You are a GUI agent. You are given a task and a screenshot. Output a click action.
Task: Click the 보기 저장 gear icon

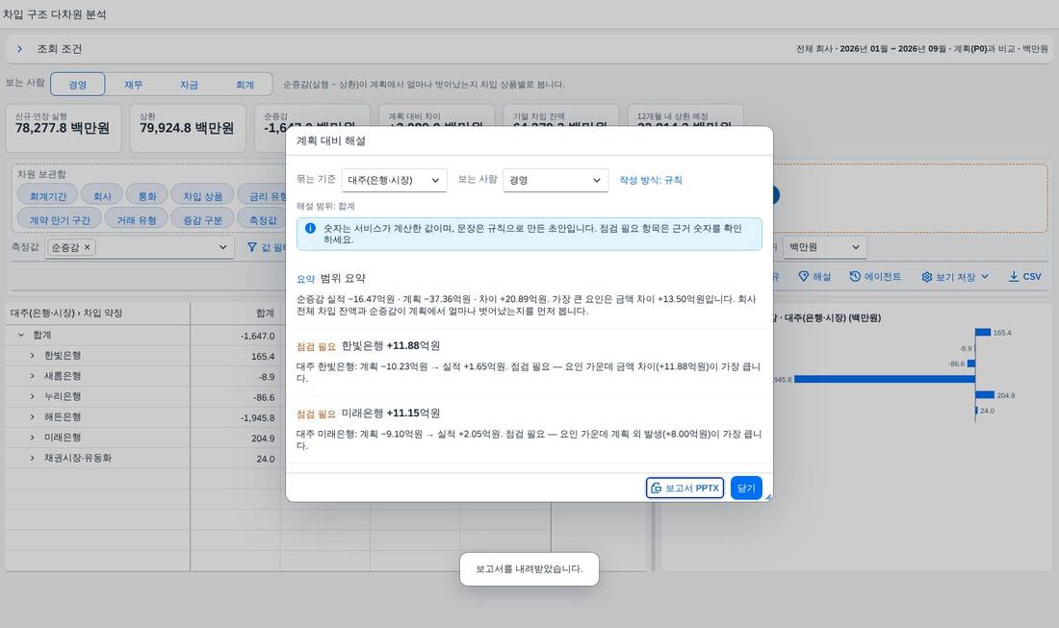(926, 277)
